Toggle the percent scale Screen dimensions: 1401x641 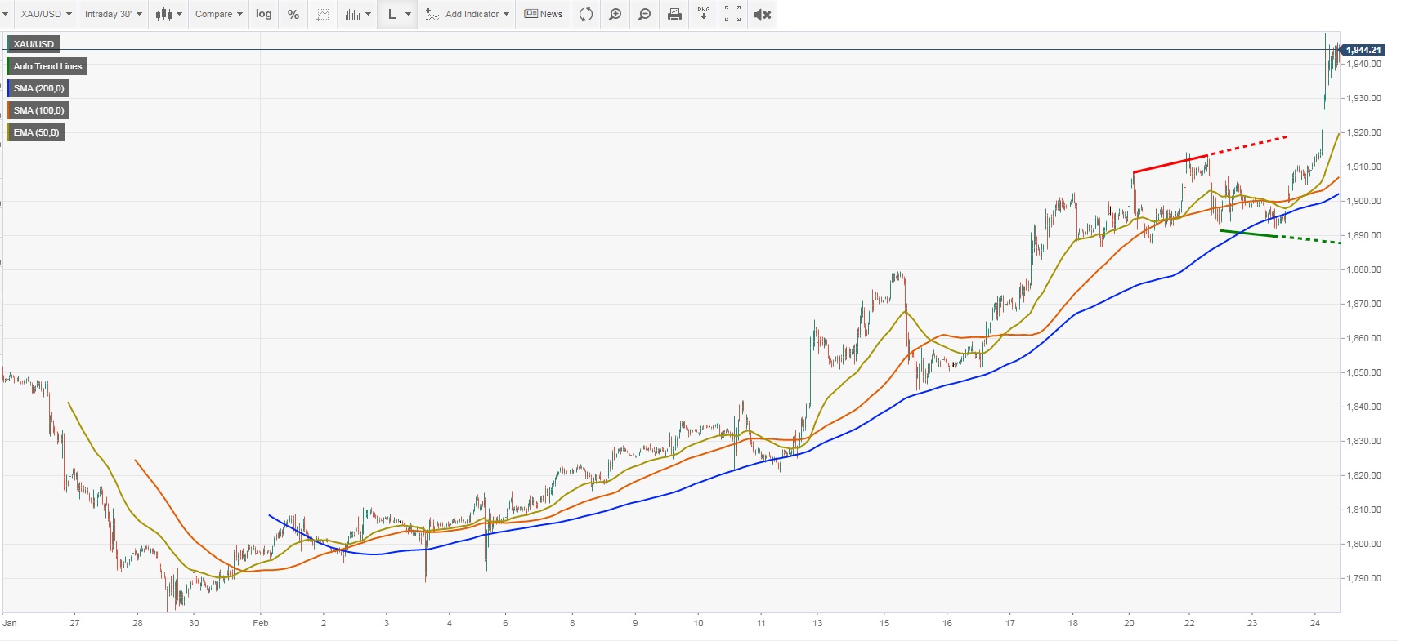pyautogui.click(x=293, y=14)
